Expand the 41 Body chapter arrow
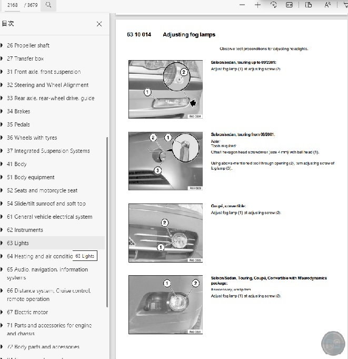The width and height of the screenshot is (348, 359). point(2,164)
